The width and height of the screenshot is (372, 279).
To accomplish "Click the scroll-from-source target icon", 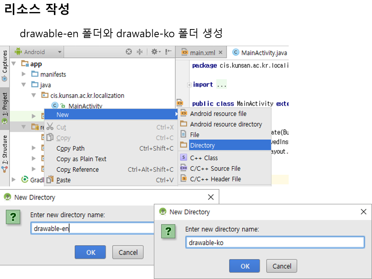I will (x=129, y=52).
